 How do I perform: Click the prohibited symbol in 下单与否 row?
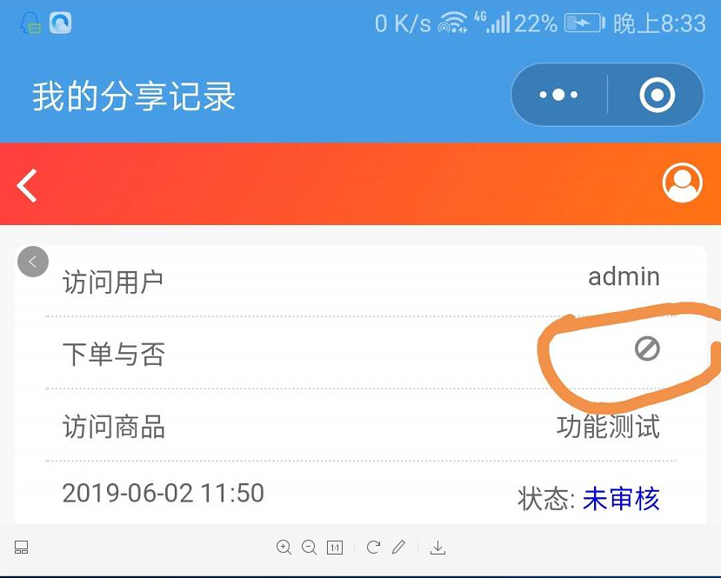pos(647,349)
